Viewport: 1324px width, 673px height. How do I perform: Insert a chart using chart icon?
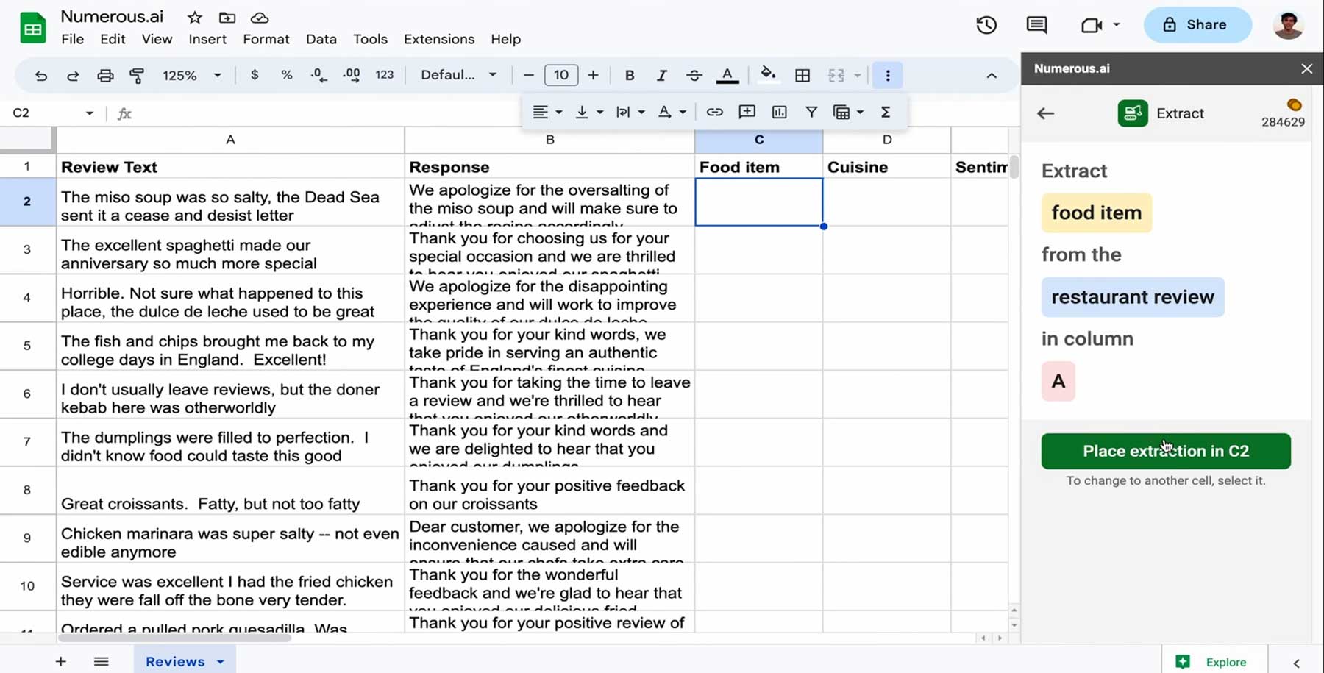click(779, 112)
